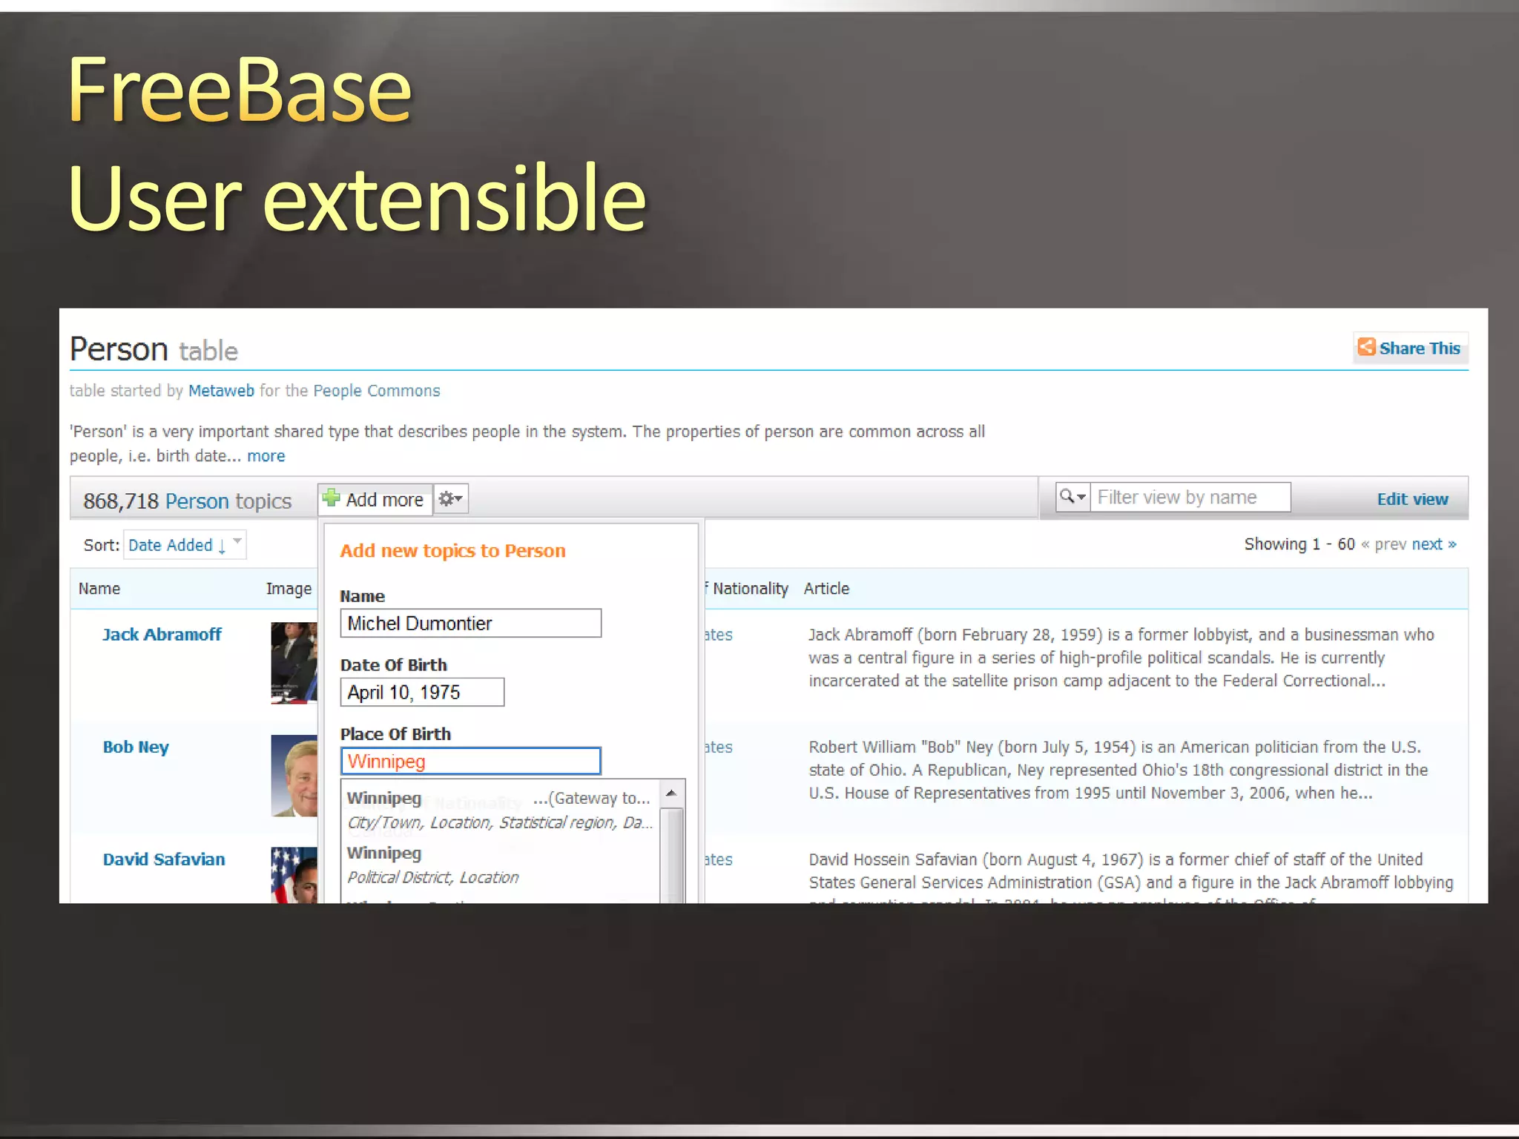This screenshot has width=1519, height=1139.
Task: Open the Metaweb link
Action: [x=221, y=391]
